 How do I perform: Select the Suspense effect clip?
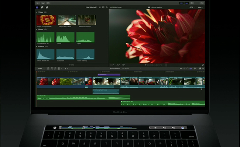(x=65, y=54)
